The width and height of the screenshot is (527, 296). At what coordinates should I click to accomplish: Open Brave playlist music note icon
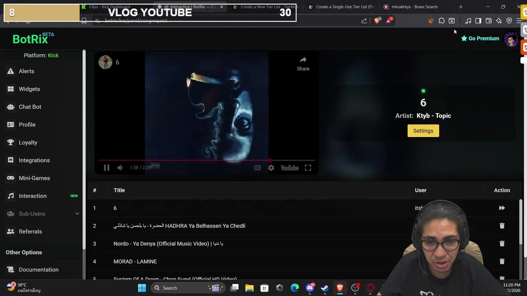[x=468, y=21]
